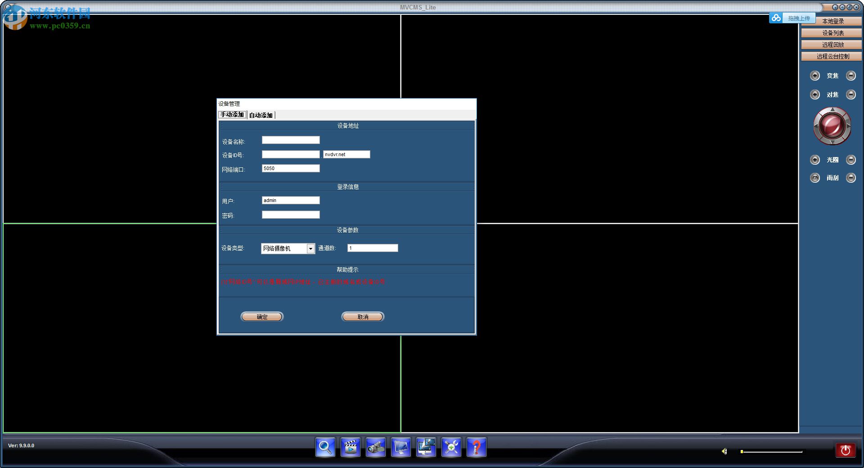Click the PTZ down arrow on the dial
The width and height of the screenshot is (864, 468).
pyautogui.click(x=832, y=142)
